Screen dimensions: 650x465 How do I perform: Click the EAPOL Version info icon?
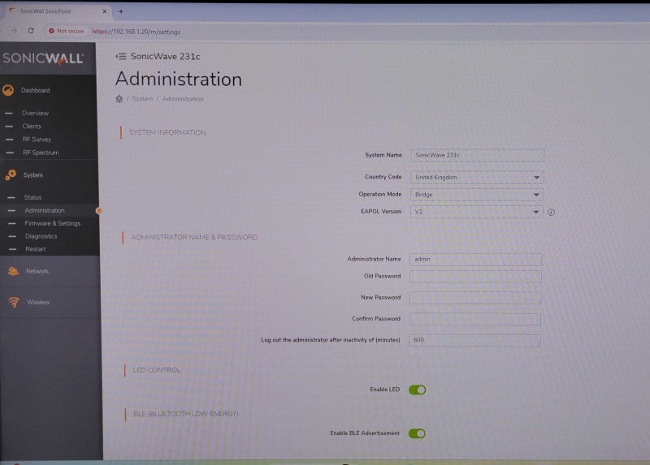(551, 212)
